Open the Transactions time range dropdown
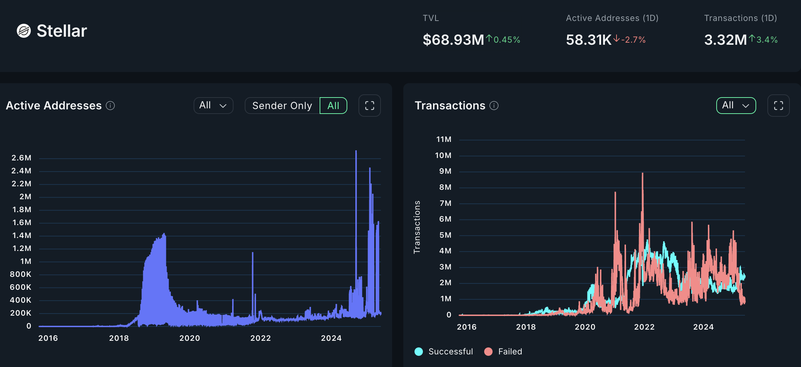 [x=736, y=106]
